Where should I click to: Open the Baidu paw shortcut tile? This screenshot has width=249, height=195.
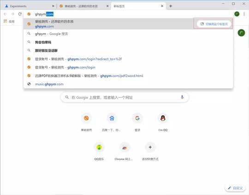point(112,118)
